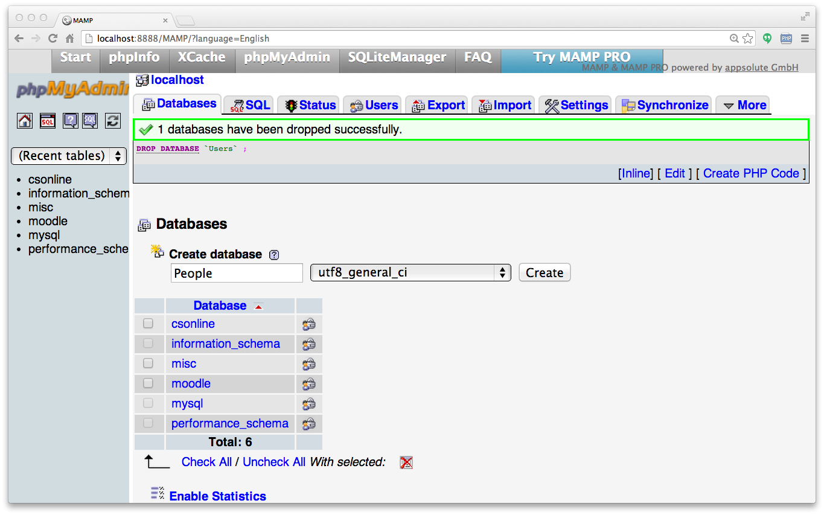Viewport: 824px width, 515px height.
Task: Check the misc database checkbox
Action: tap(148, 363)
